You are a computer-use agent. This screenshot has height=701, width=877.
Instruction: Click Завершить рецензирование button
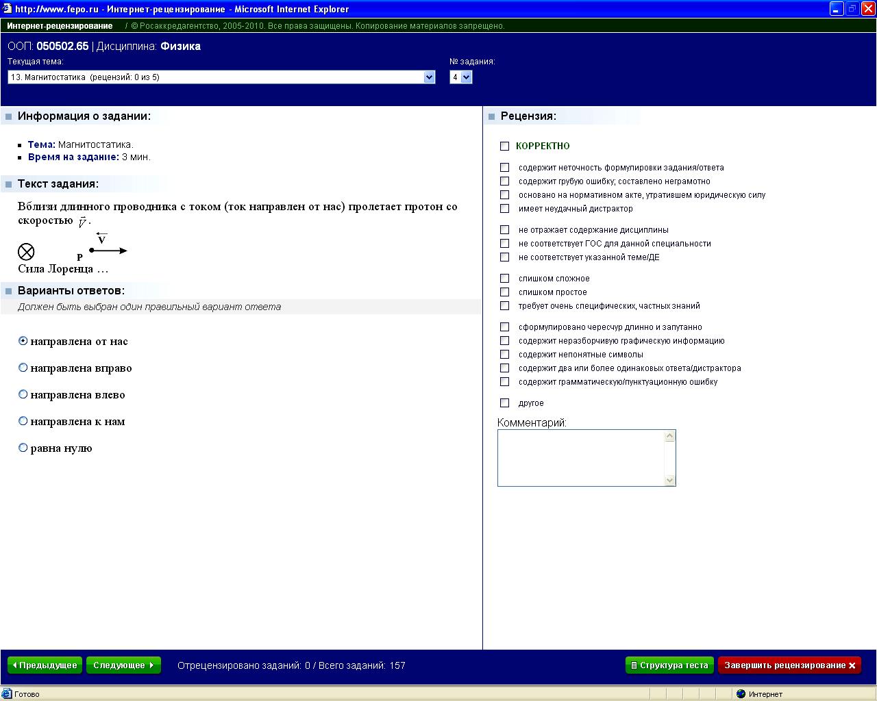(789, 665)
